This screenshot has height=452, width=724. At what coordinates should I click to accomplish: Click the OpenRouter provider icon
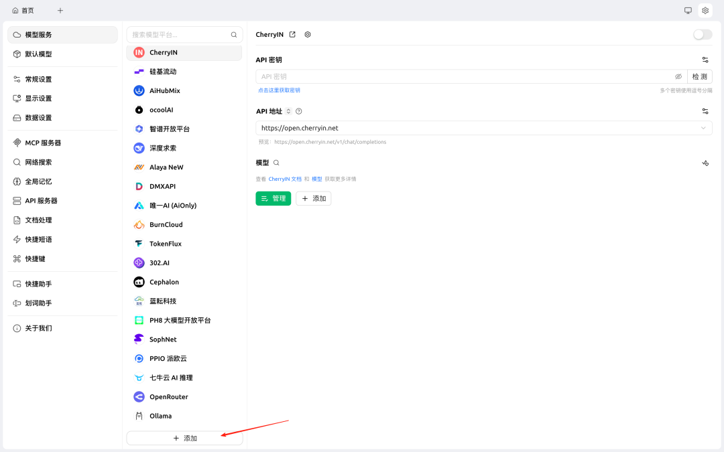(139, 397)
